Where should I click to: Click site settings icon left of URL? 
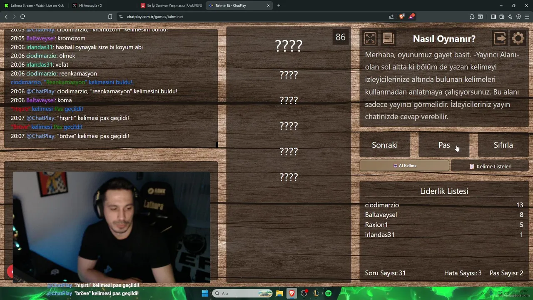tap(121, 17)
